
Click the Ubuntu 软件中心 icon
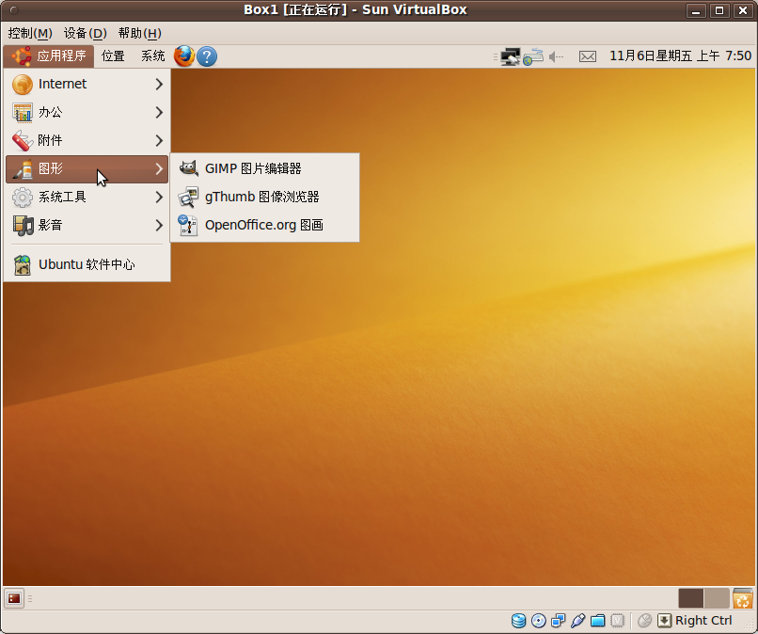[x=23, y=264]
